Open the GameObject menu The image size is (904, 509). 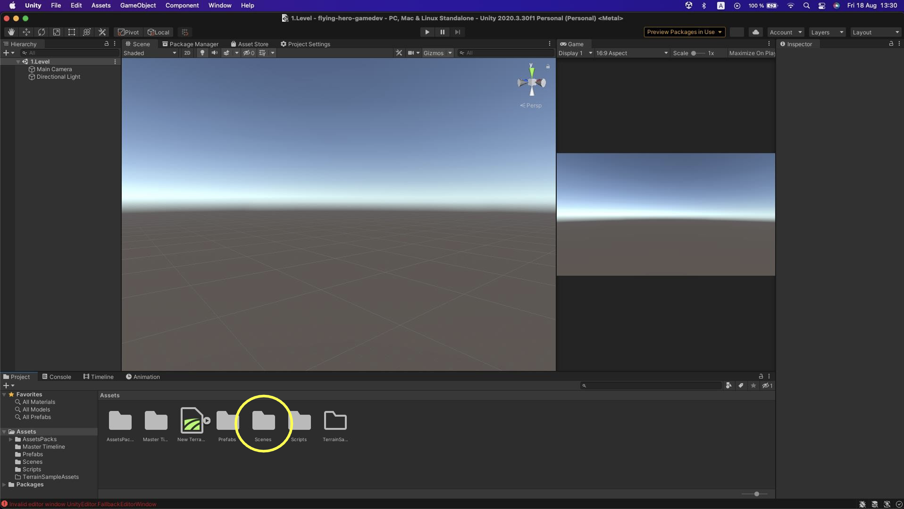[138, 6]
